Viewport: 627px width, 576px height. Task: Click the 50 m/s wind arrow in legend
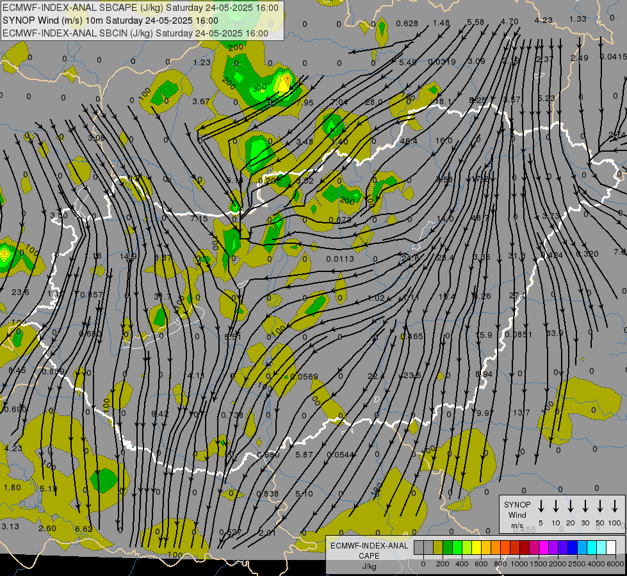600,506
